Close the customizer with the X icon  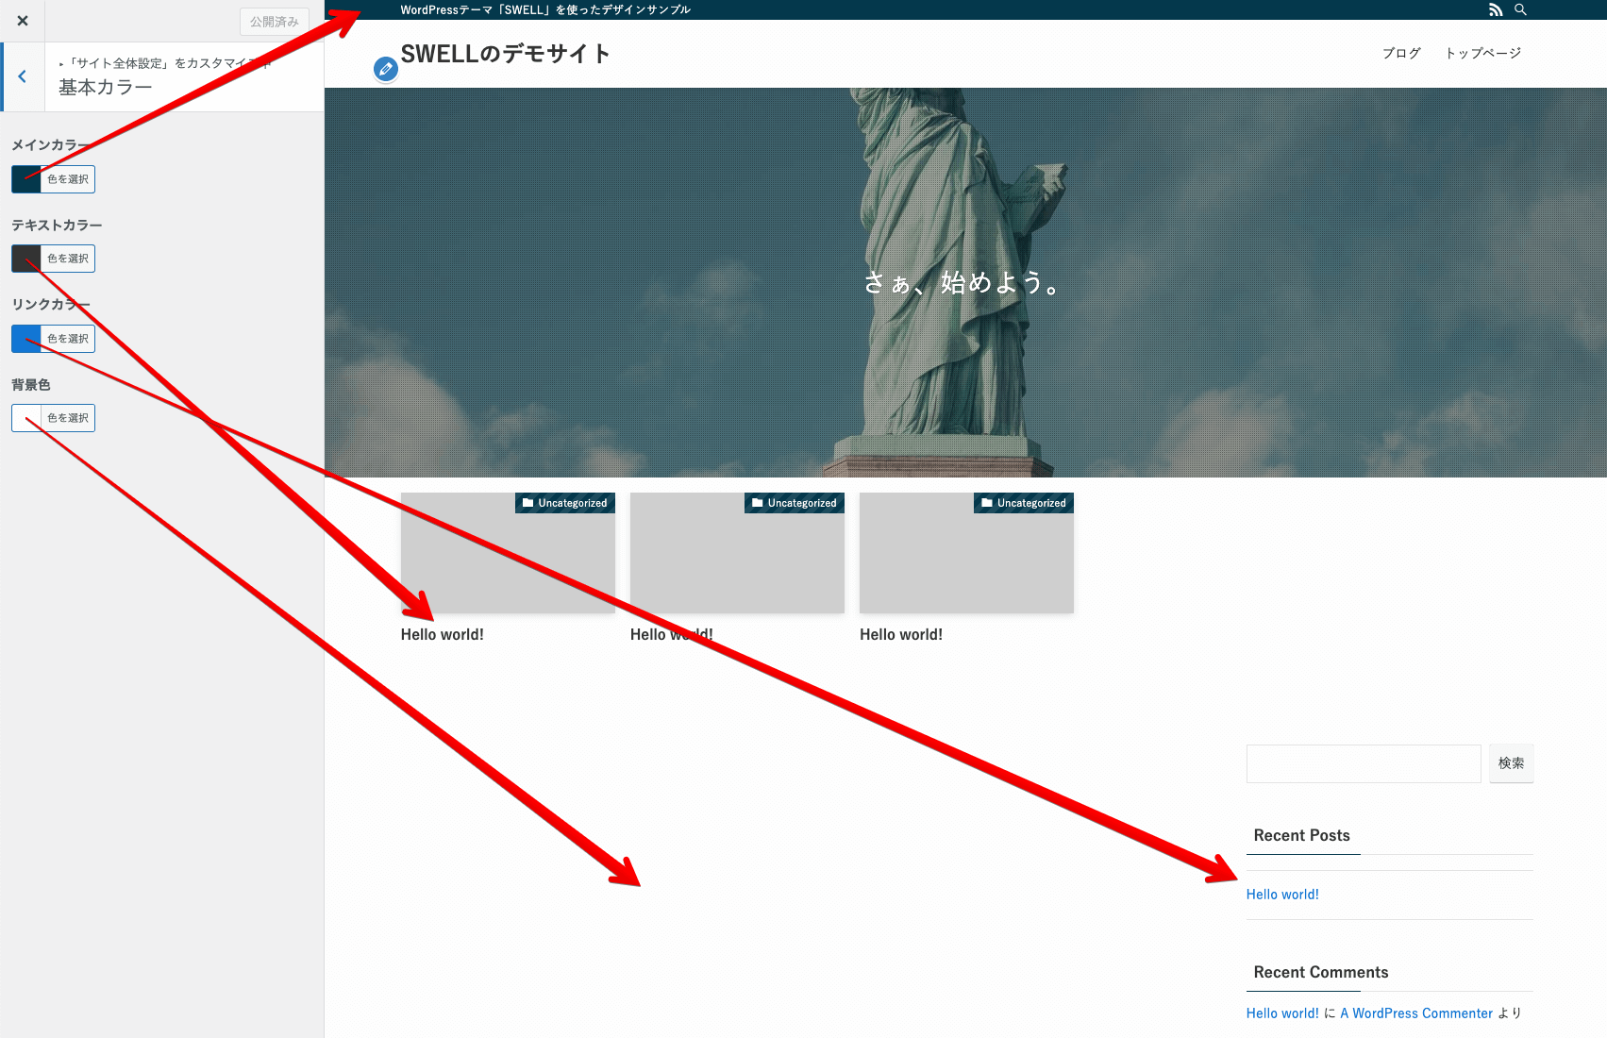point(22,20)
